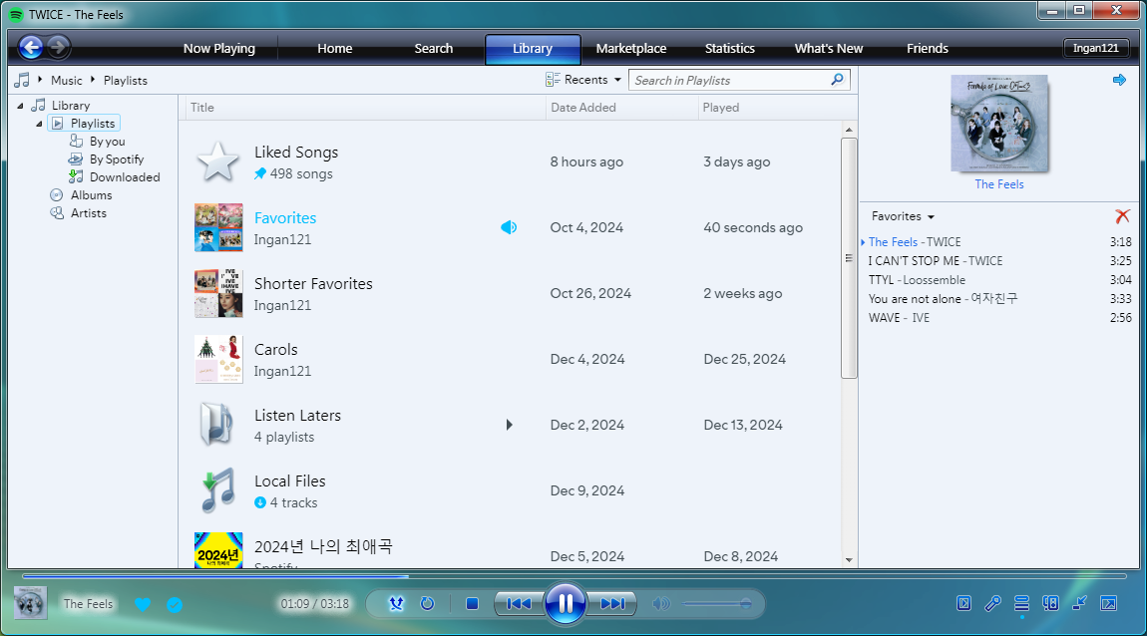Toggle repeat in playback bar

tap(427, 604)
